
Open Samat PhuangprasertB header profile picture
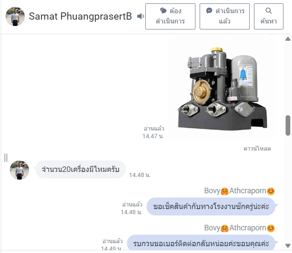point(15,16)
